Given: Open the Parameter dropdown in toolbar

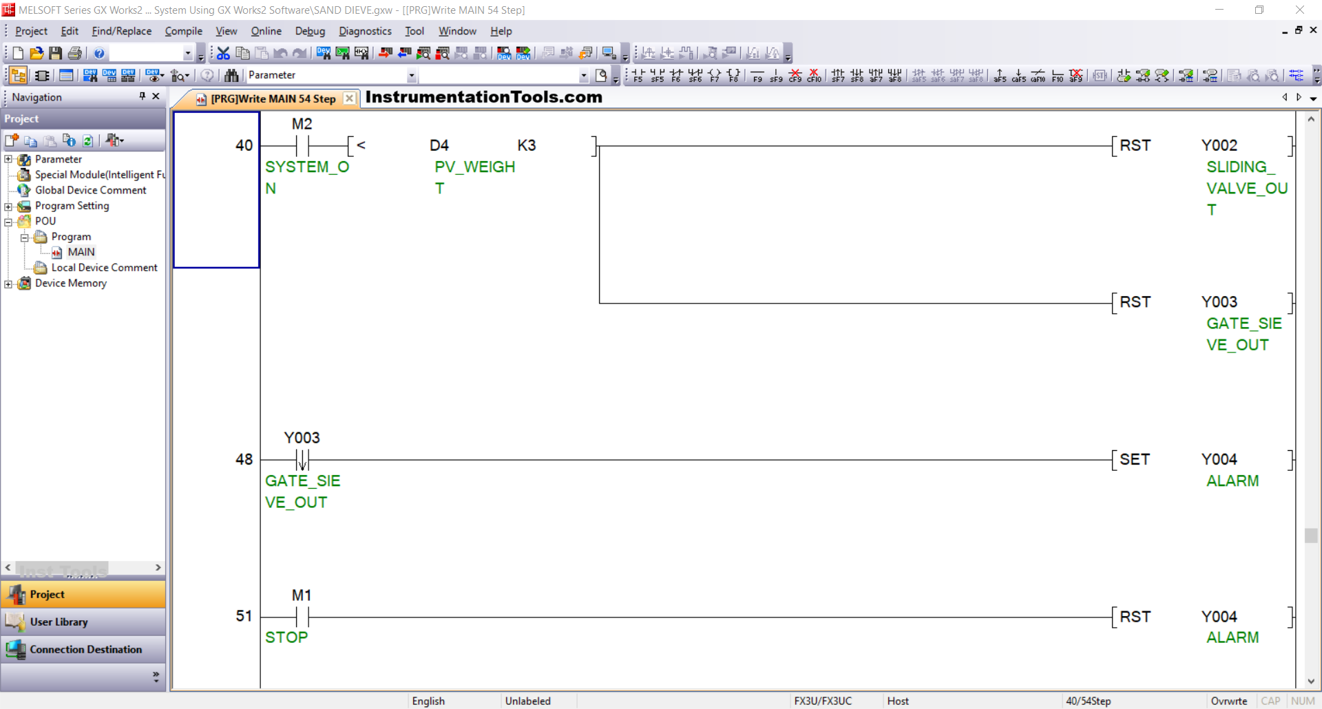Looking at the screenshot, I should coord(411,75).
